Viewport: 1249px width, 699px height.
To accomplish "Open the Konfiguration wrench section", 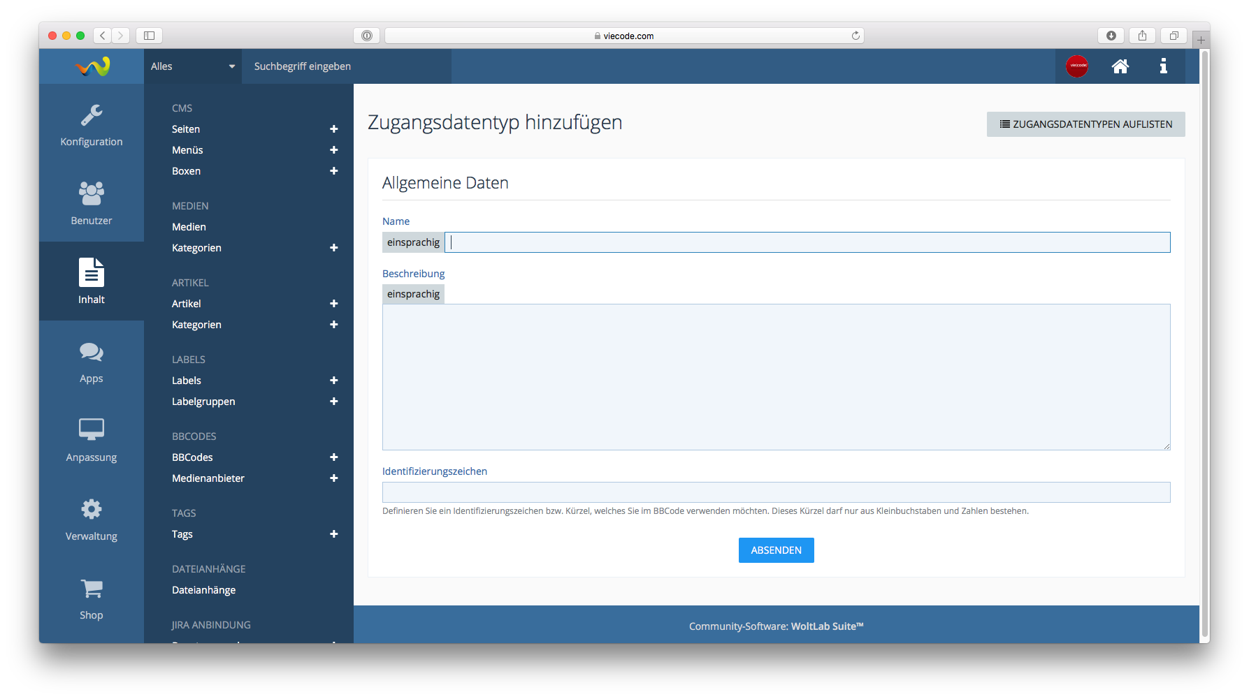I will tap(91, 124).
